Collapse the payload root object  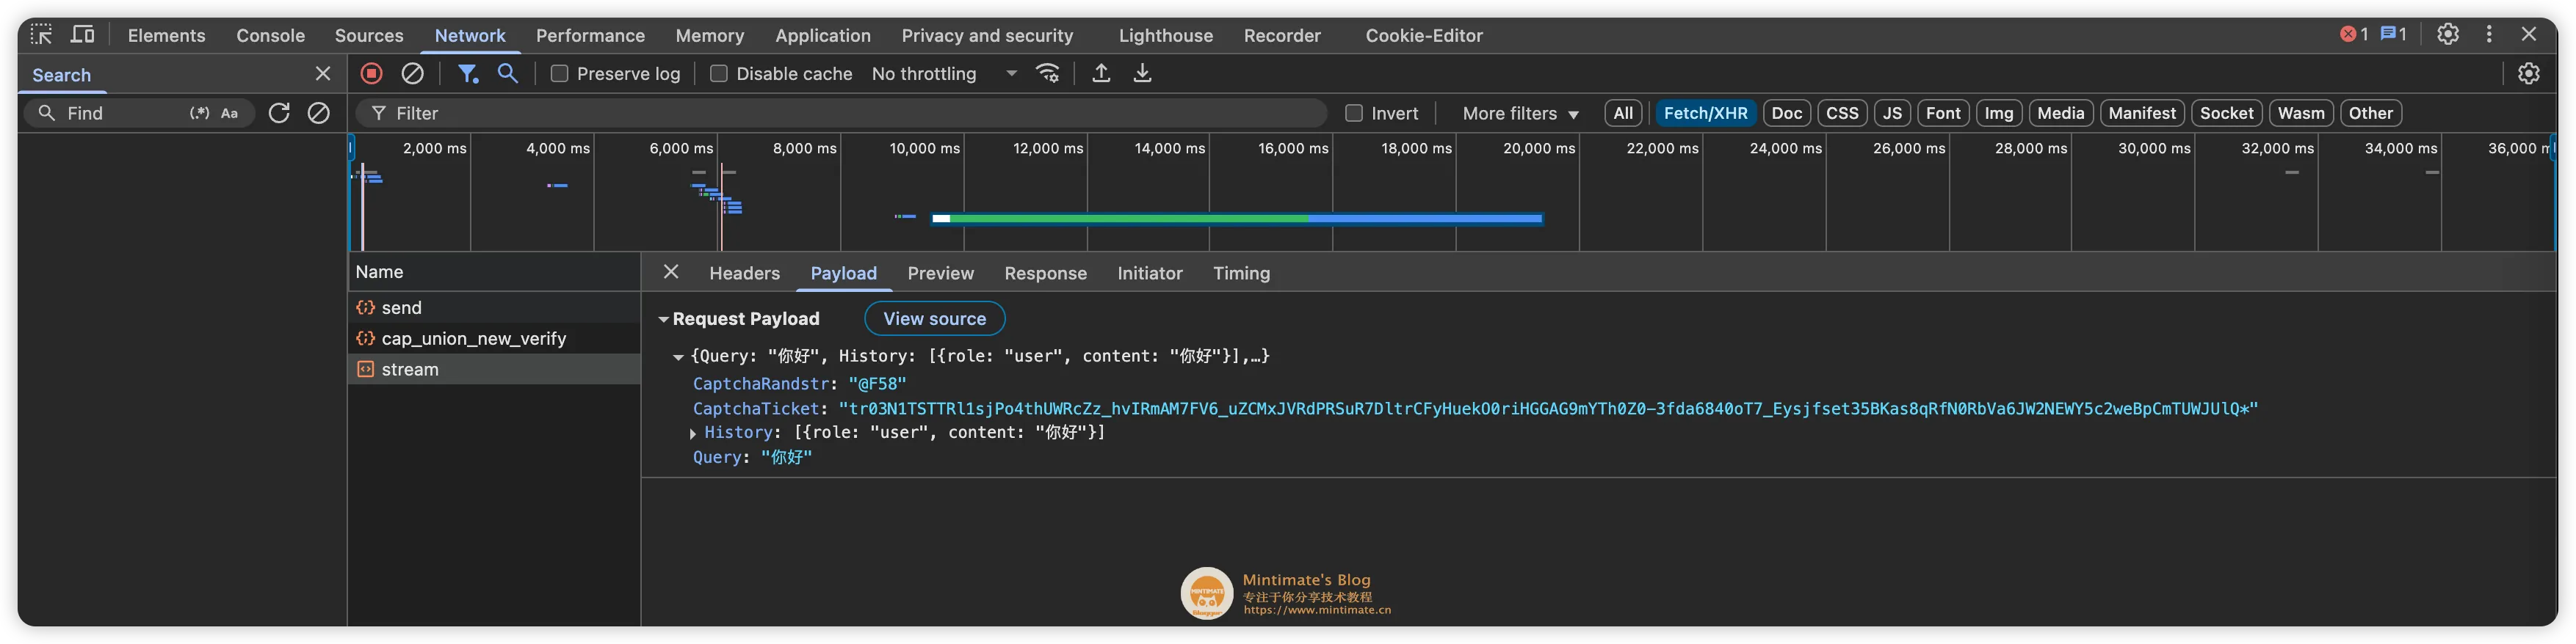point(678,356)
